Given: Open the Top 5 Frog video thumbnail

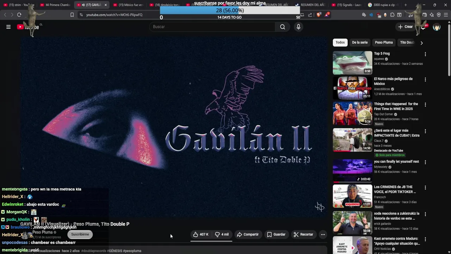Looking at the screenshot, I should click(352, 63).
